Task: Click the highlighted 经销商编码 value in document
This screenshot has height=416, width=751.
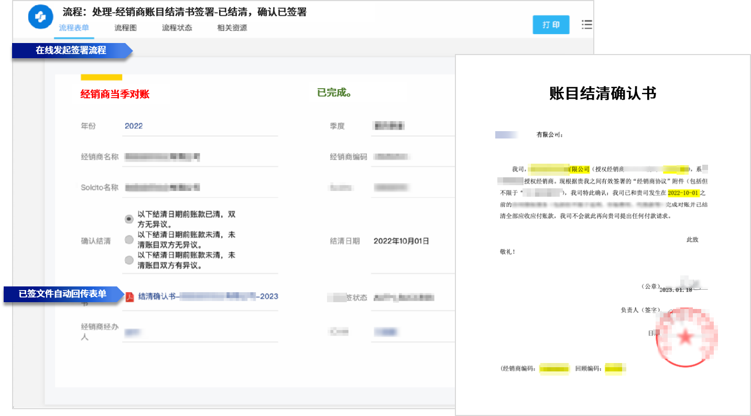Action: click(x=554, y=369)
